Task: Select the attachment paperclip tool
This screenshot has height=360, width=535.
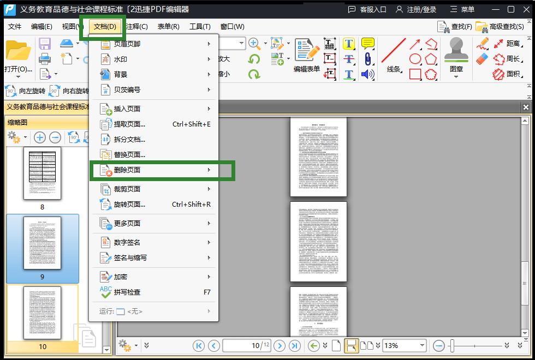Action: click(368, 59)
